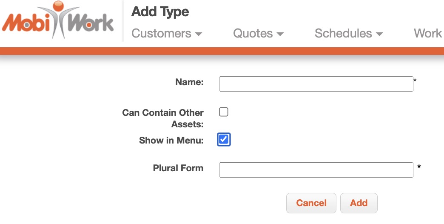Open the Customers menu
The height and width of the screenshot is (224, 444).
coord(162,33)
